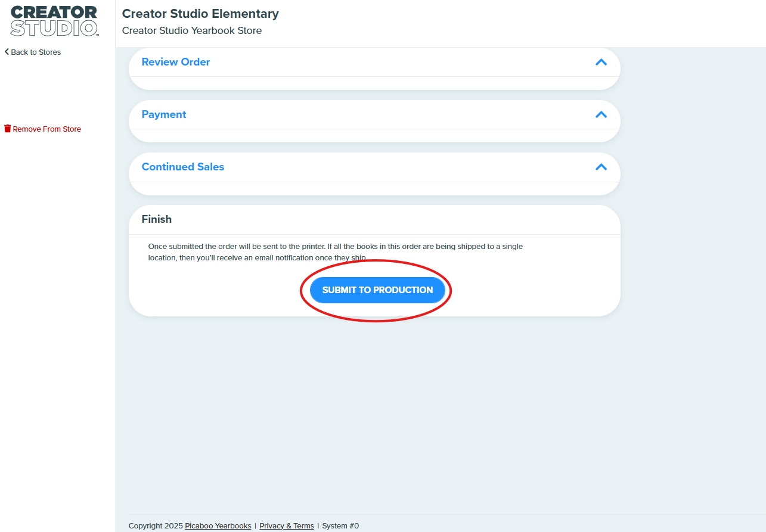View the Privacy & Terms page
The width and height of the screenshot is (766, 532).
[x=287, y=525]
